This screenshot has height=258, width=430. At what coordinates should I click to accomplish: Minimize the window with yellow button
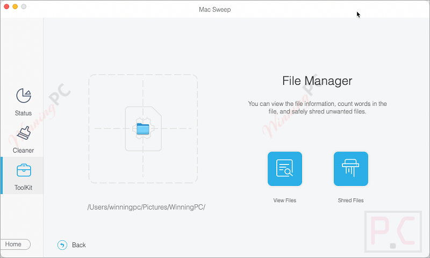pyautogui.click(x=15, y=6)
